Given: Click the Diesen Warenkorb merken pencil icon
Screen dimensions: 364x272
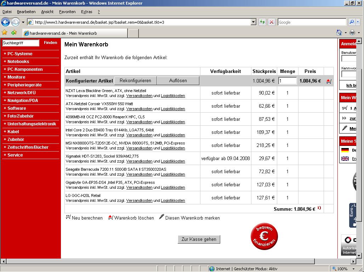Looking at the screenshot, I should [161, 217].
